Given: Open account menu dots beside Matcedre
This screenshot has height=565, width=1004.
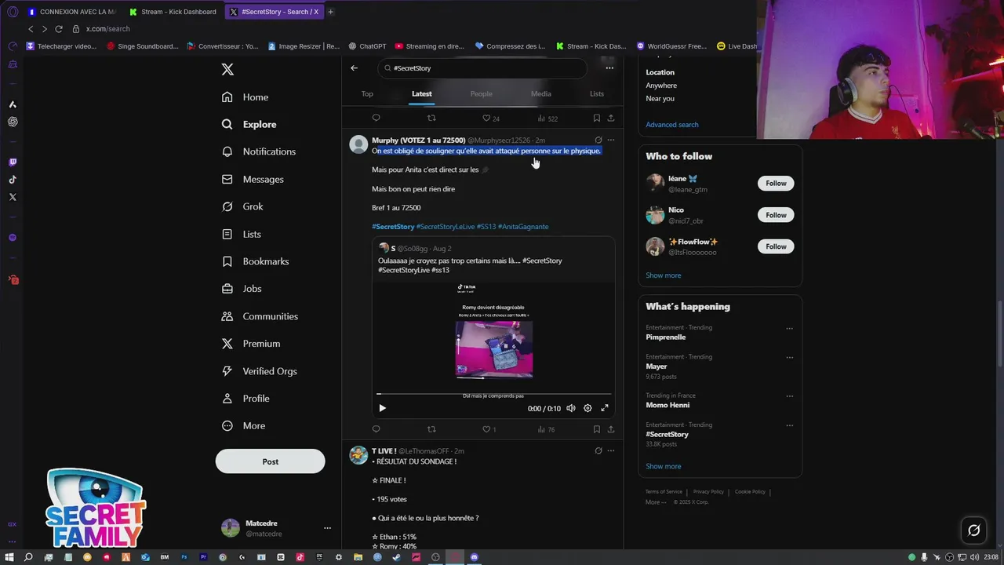Looking at the screenshot, I should click(x=327, y=528).
